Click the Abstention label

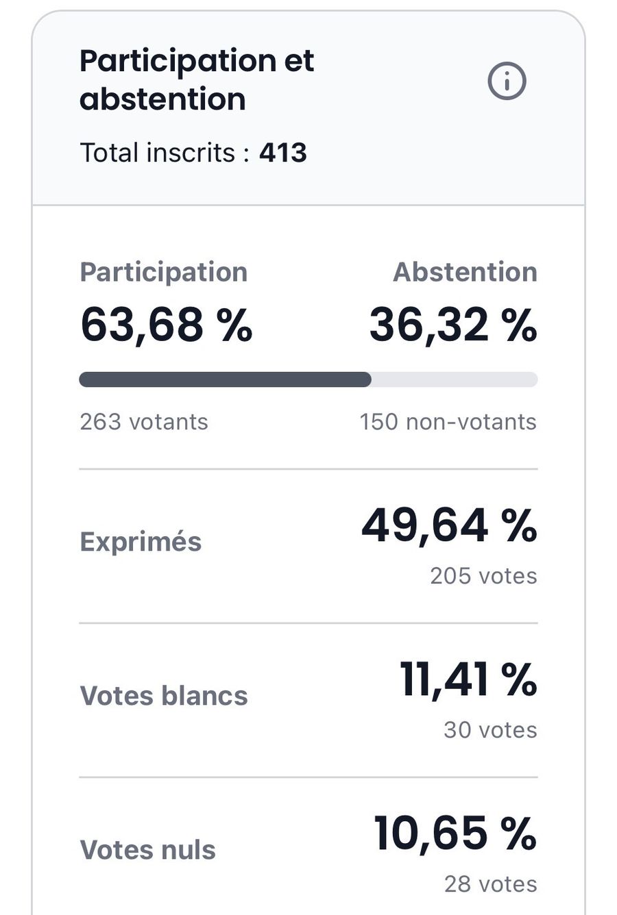[465, 272]
